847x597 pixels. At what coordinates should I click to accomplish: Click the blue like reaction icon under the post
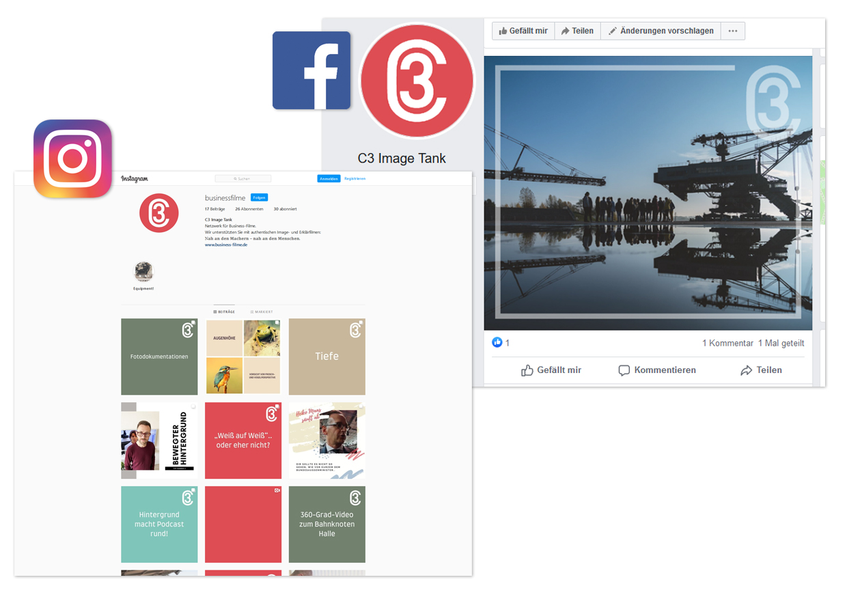[x=497, y=343]
